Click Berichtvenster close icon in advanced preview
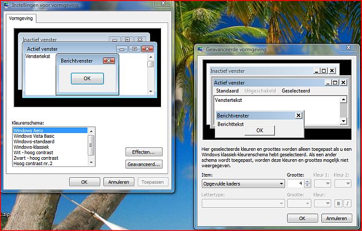The image size is (362, 231). [299, 115]
